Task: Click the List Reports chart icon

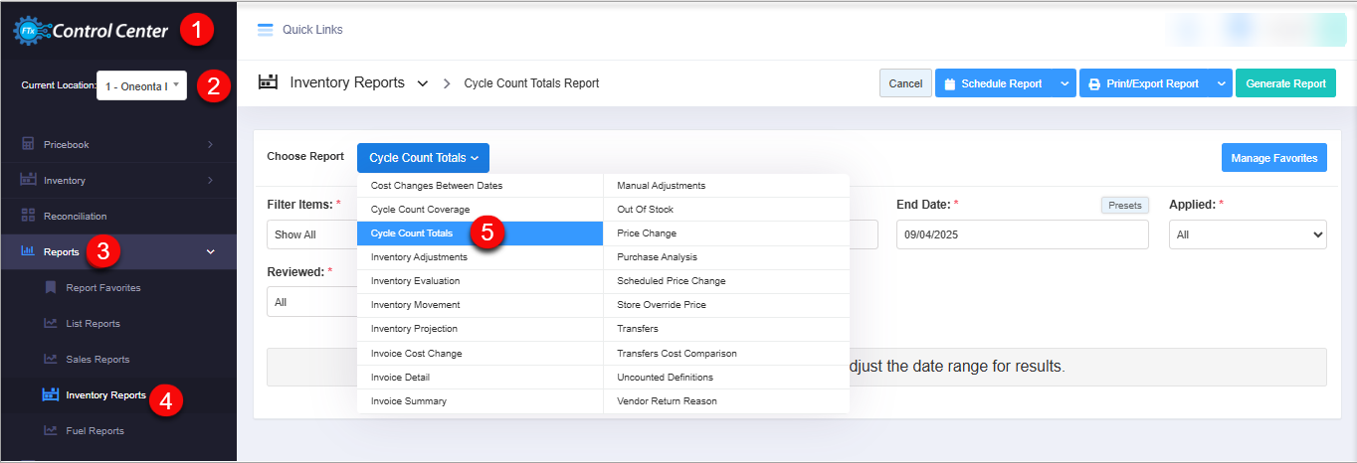Action: (x=51, y=323)
